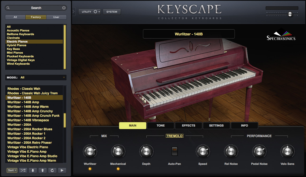Click the play audition button
This screenshot has width=306, height=177.
(x=62, y=170)
